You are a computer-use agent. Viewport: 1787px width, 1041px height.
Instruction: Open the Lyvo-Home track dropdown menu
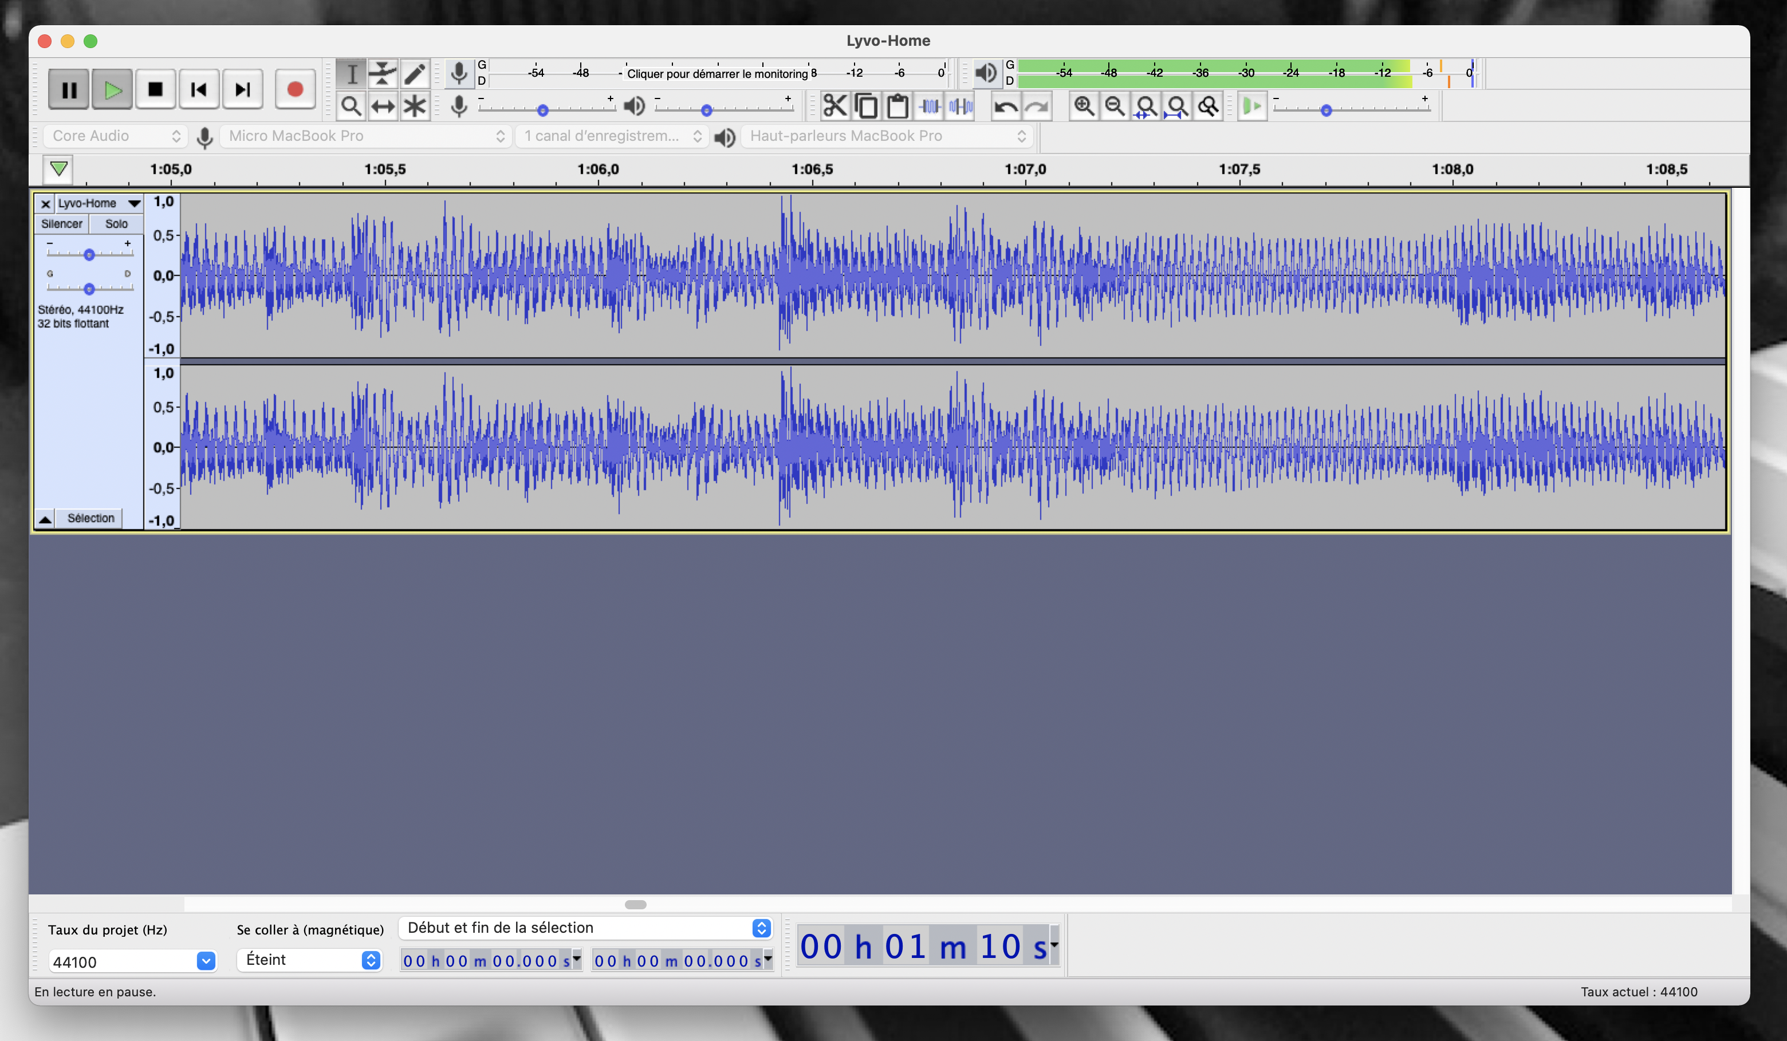pos(99,203)
